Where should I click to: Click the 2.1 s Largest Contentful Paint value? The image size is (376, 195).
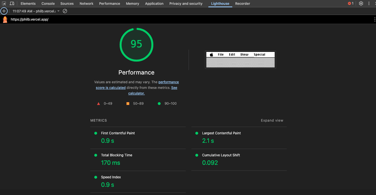click(x=208, y=141)
